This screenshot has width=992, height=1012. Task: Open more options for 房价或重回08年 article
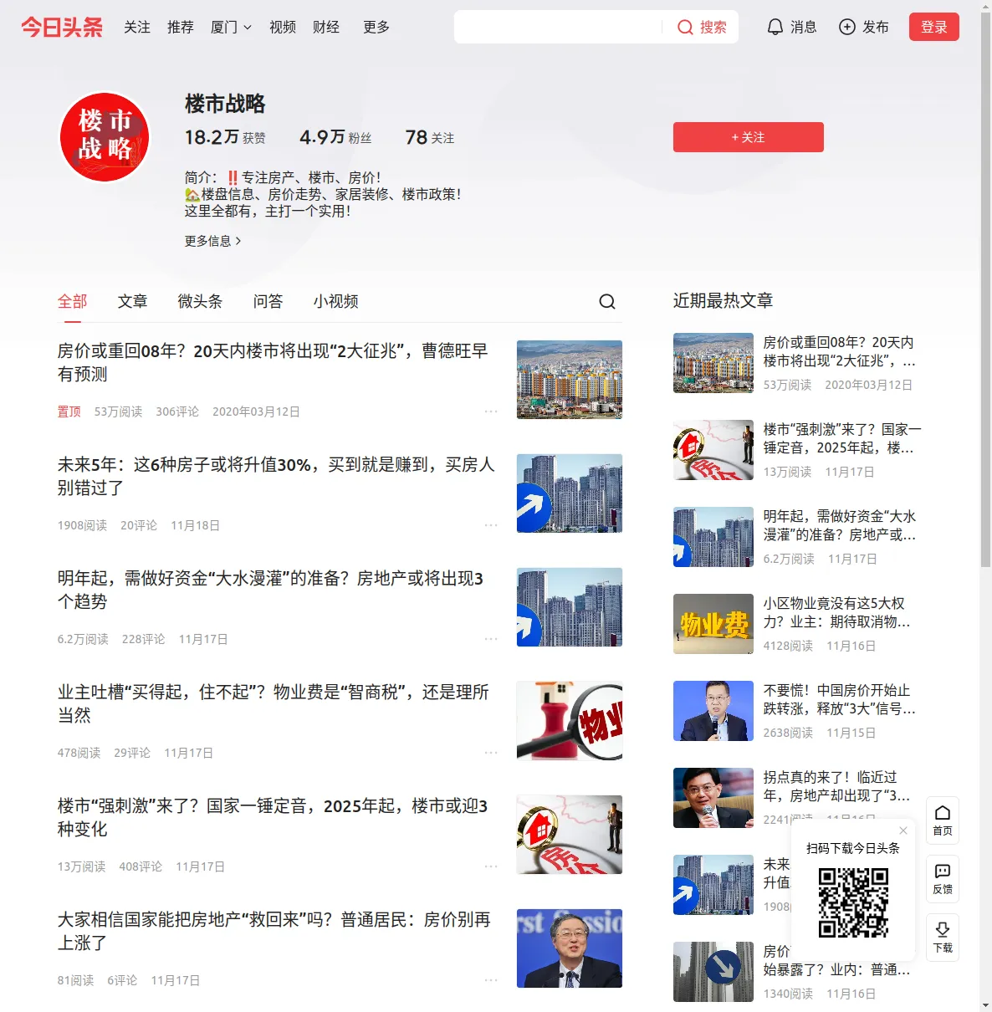pos(491,411)
